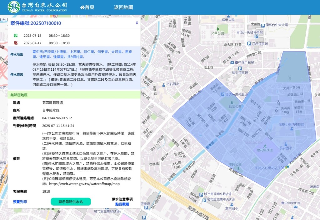Viewport: 320px width, 220px height.
Task: Select 返回地圖 in the top navigation
Action: pyautogui.click(x=123, y=7)
